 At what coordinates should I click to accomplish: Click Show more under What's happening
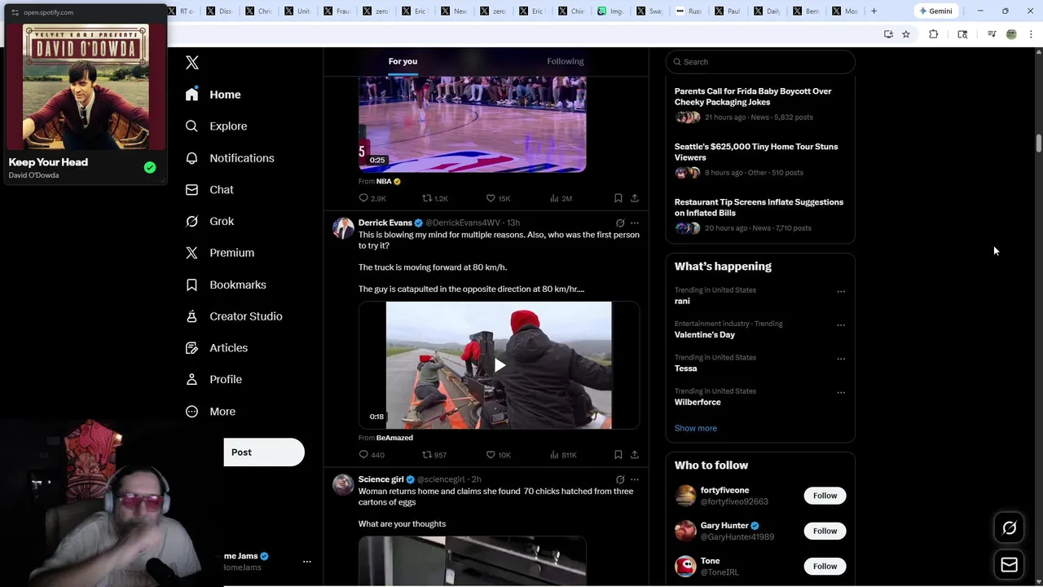(696, 428)
